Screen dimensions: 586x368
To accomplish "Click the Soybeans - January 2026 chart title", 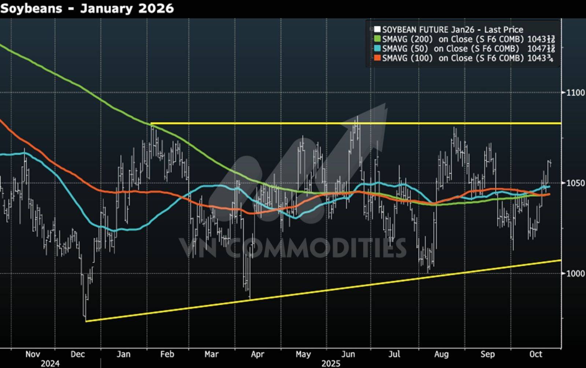I will click(87, 8).
